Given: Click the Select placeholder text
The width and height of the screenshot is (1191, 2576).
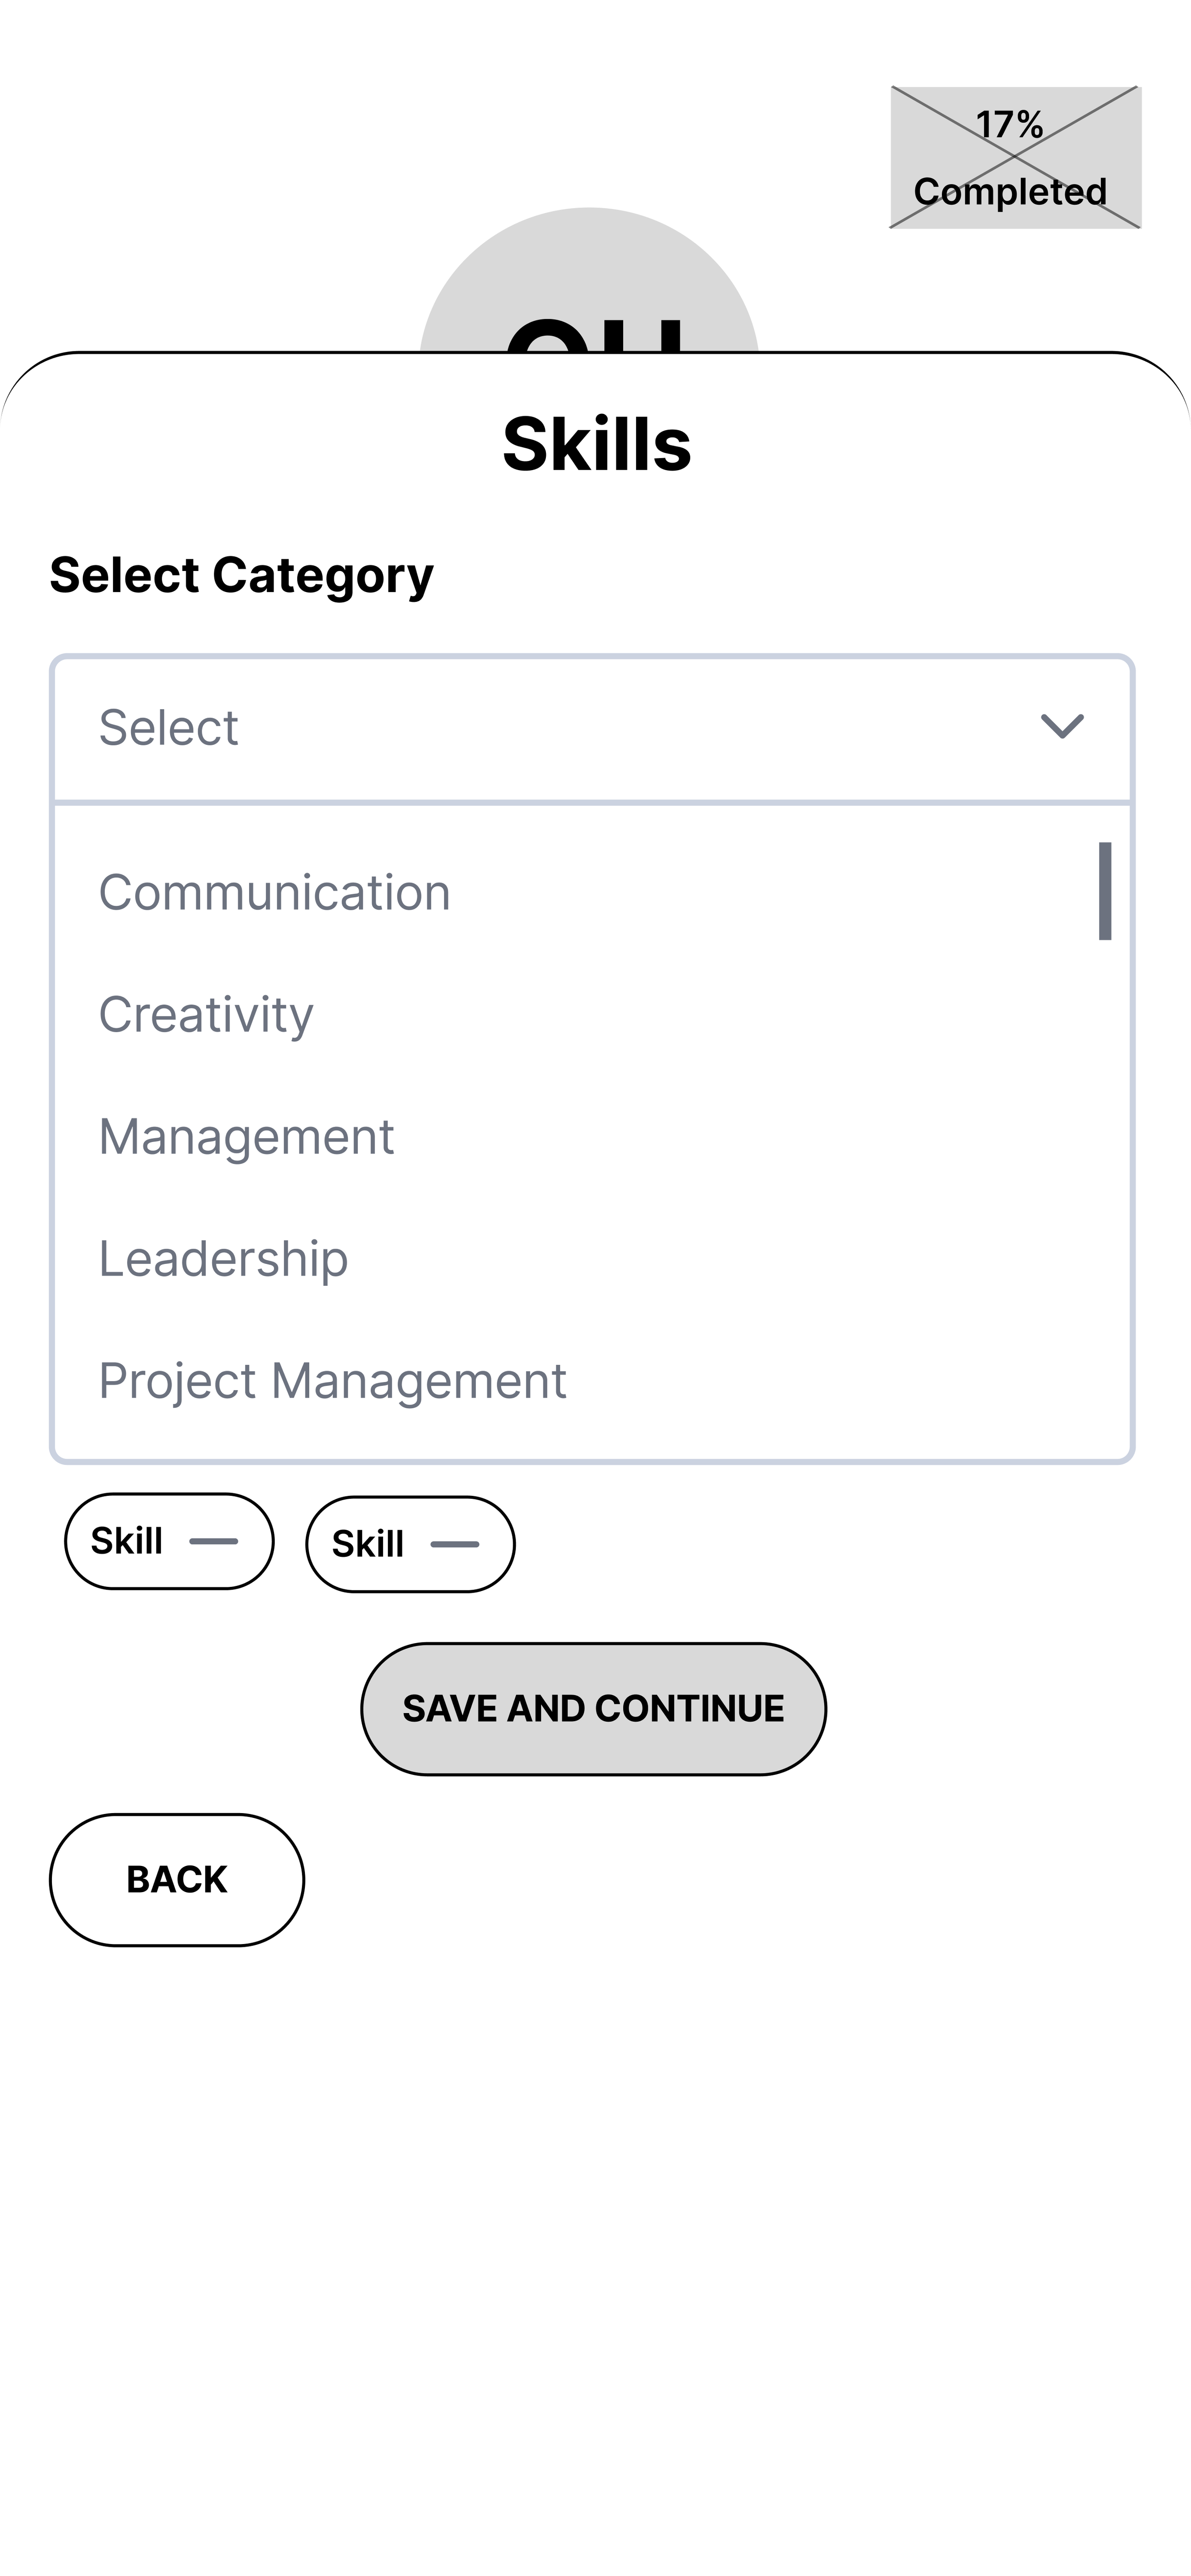Looking at the screenshot, I should pyautogui.click(x=168, y=728).
